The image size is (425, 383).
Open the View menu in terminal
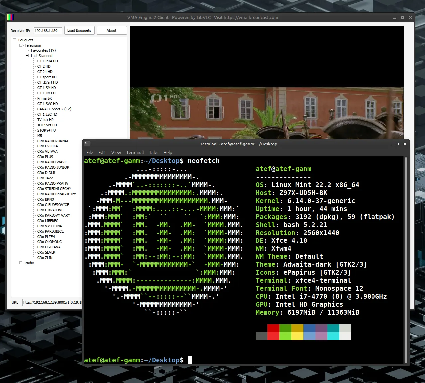116,152
